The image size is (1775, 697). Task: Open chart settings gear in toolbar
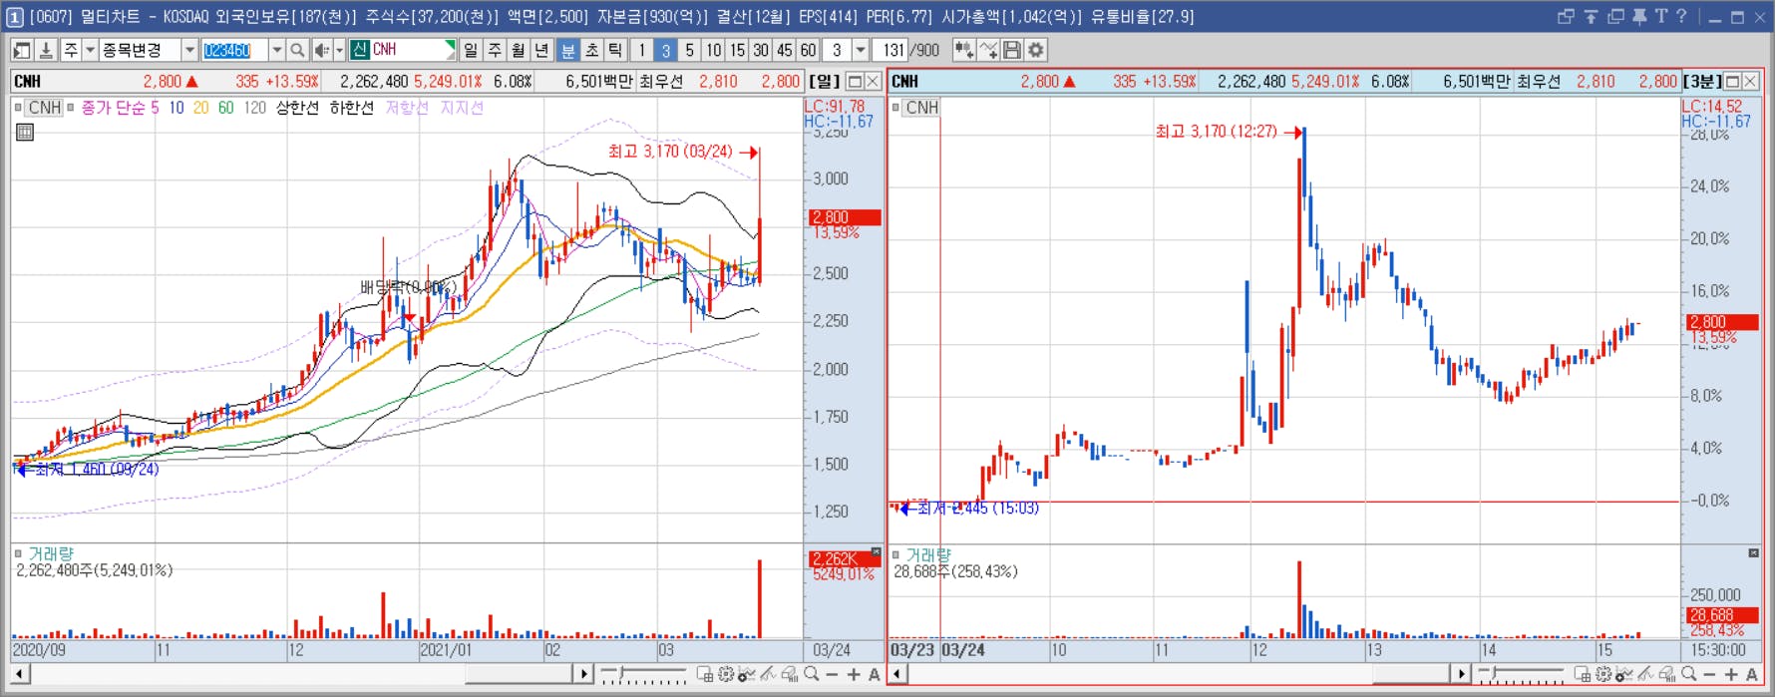(1036, 50)
